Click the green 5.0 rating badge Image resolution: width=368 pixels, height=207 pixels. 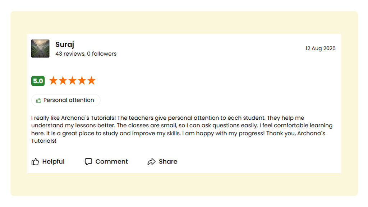pos(38,81)
